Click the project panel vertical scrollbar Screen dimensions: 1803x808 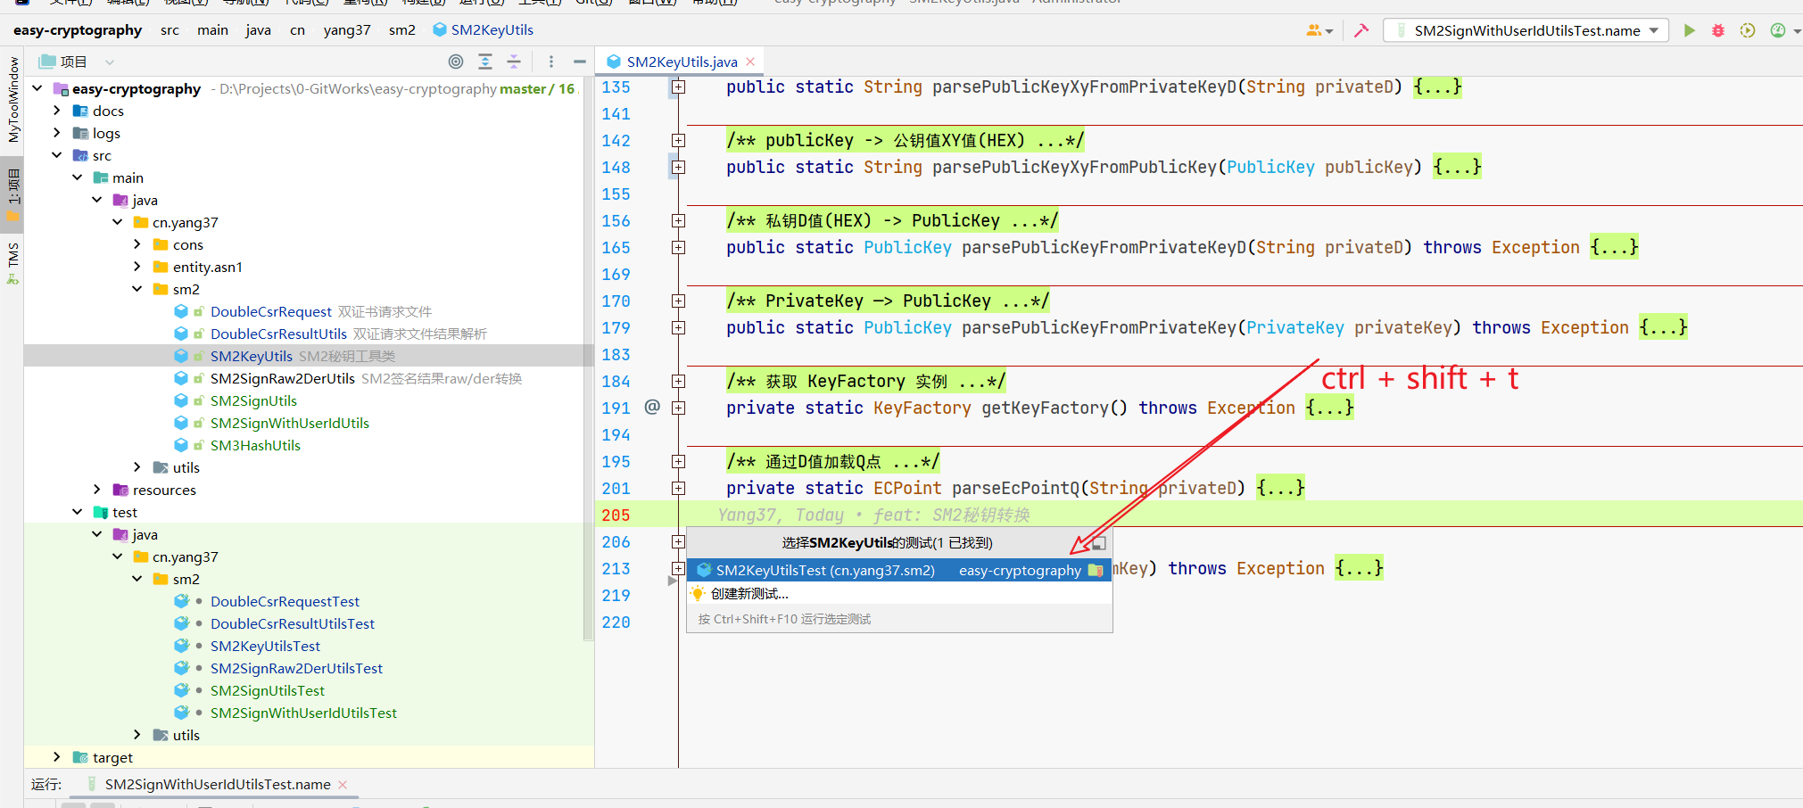pos(588,357)
